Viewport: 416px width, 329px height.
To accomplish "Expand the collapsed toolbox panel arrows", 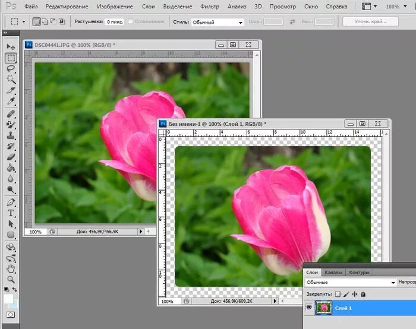I will point(5,33).
